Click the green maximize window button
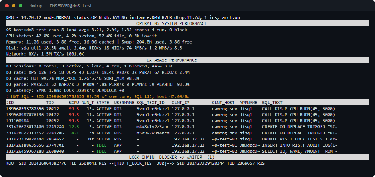Image resolution: width=375 pixels, height=177 pixels. pyautogui.click(x=21, y=6)
